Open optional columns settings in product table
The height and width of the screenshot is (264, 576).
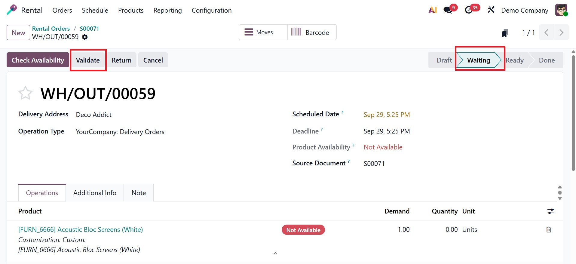(x=550, y=211)
